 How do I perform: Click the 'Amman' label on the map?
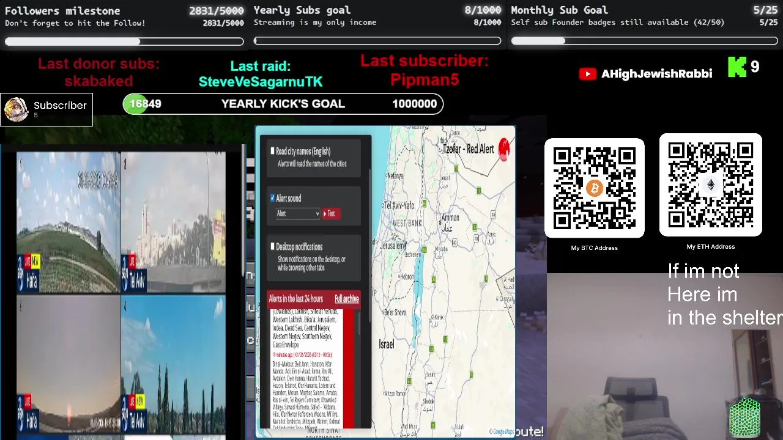coord(450,218)
